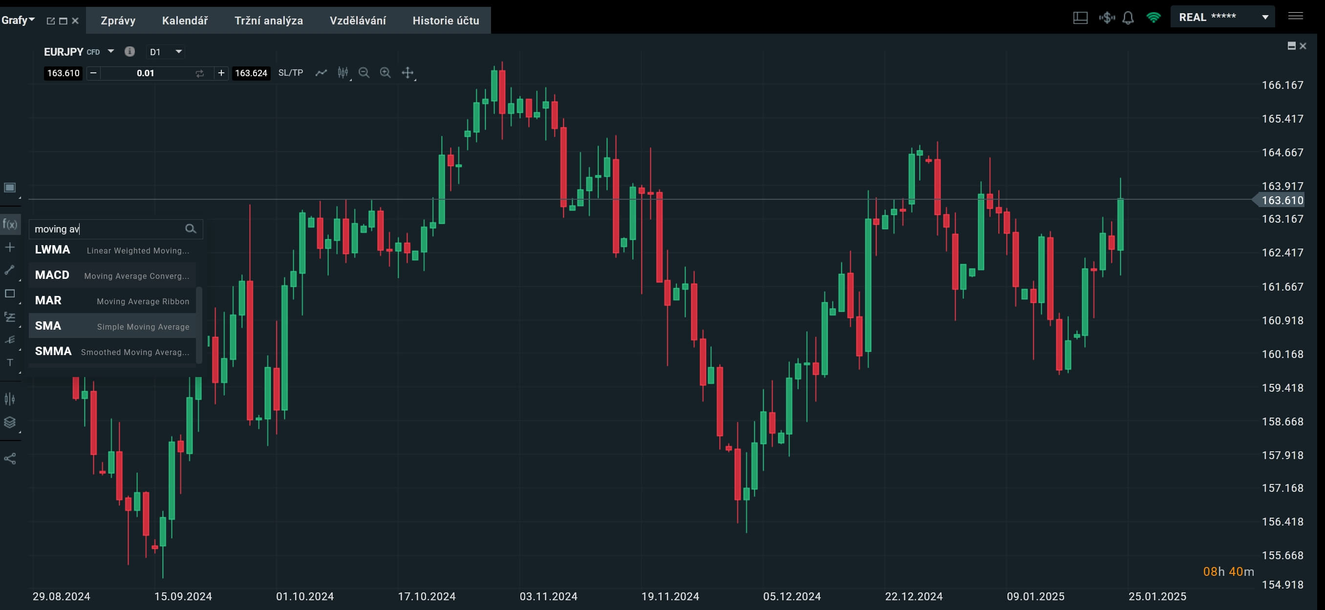The image size is (1325, 610).
Task: Choose the rectangle shape tool
Action: 10,293
